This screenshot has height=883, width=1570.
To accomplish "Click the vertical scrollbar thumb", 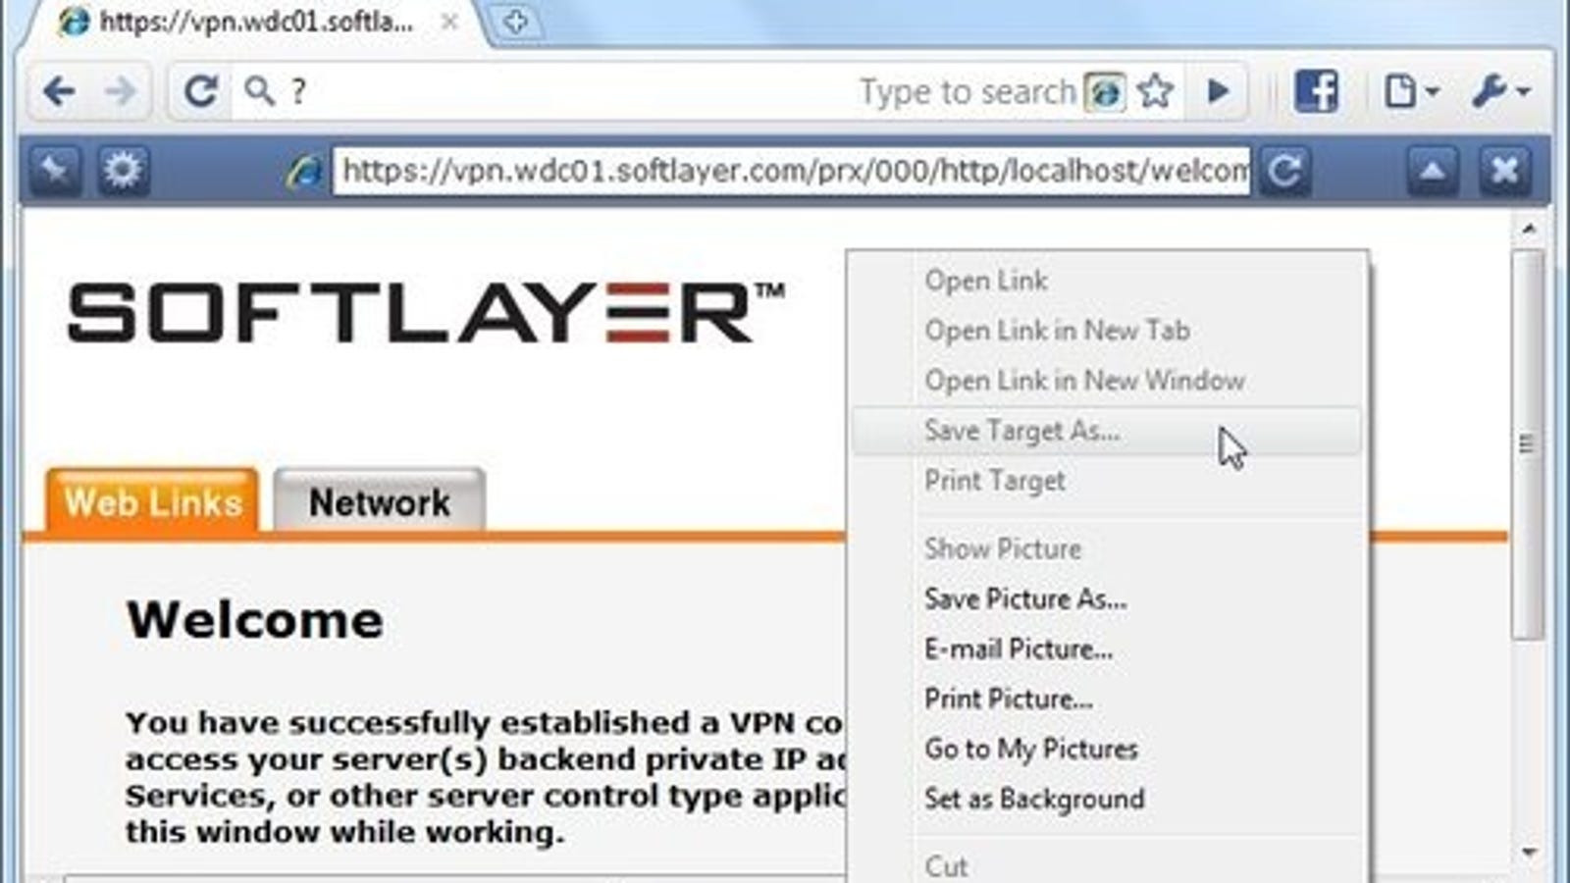I will point(1527,444).
